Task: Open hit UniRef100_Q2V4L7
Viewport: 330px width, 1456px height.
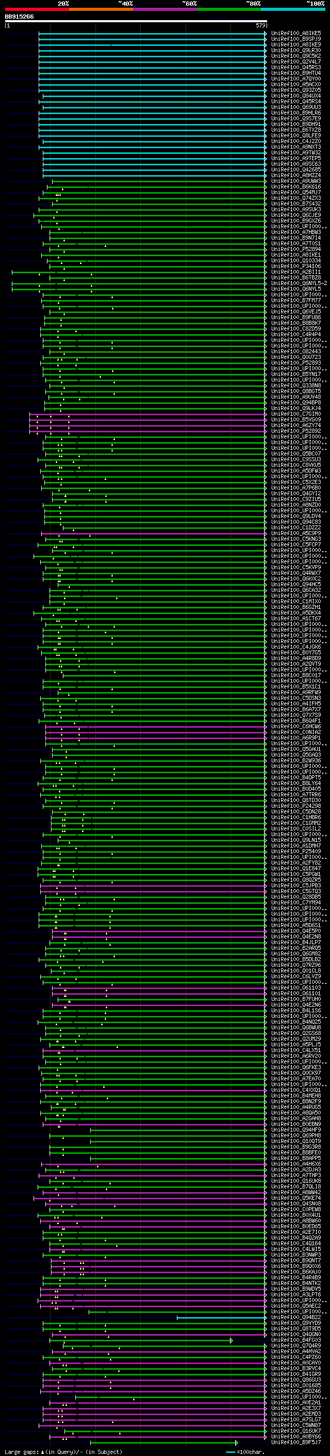Action: (296, 61)
